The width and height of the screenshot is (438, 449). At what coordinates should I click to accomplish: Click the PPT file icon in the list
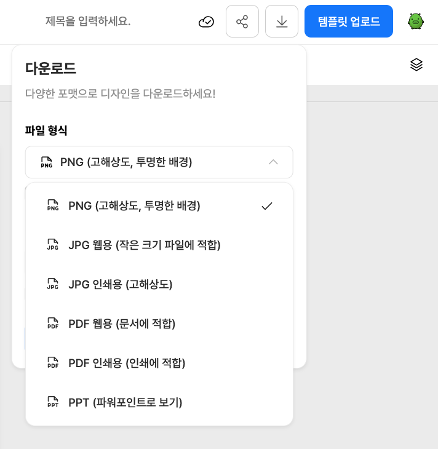click(x=53, y=402)
